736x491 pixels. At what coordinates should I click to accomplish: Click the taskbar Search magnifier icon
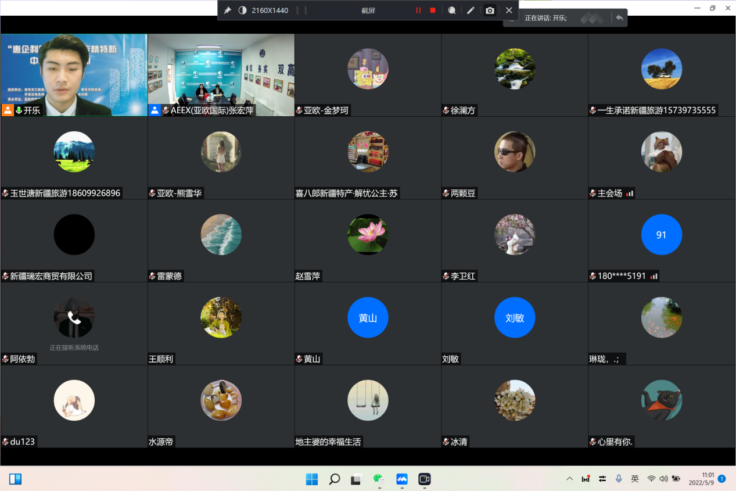[x=335, y=479]
